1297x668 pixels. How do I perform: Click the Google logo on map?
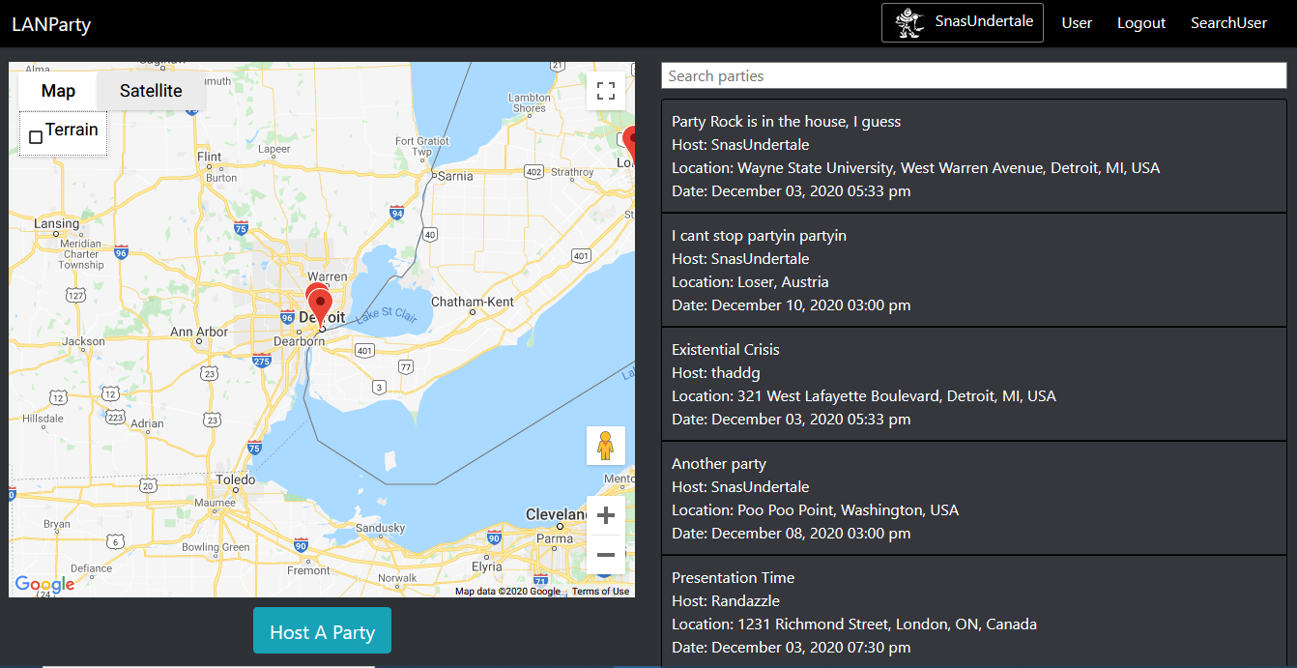[44, 584]
